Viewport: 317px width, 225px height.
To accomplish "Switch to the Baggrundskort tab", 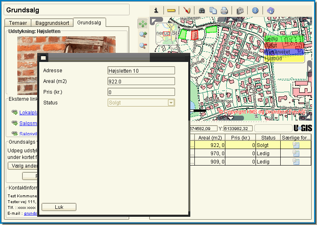I will 52,23.
